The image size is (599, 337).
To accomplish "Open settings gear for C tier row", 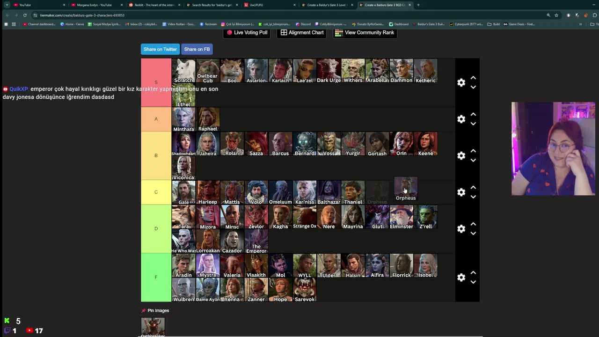I will tap(461, 192).
